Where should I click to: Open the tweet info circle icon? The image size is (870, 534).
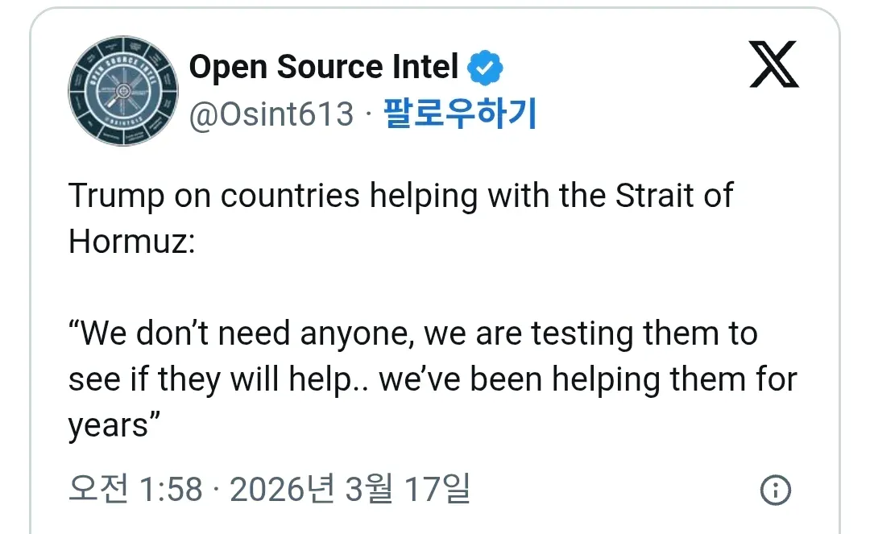point(775,490)
